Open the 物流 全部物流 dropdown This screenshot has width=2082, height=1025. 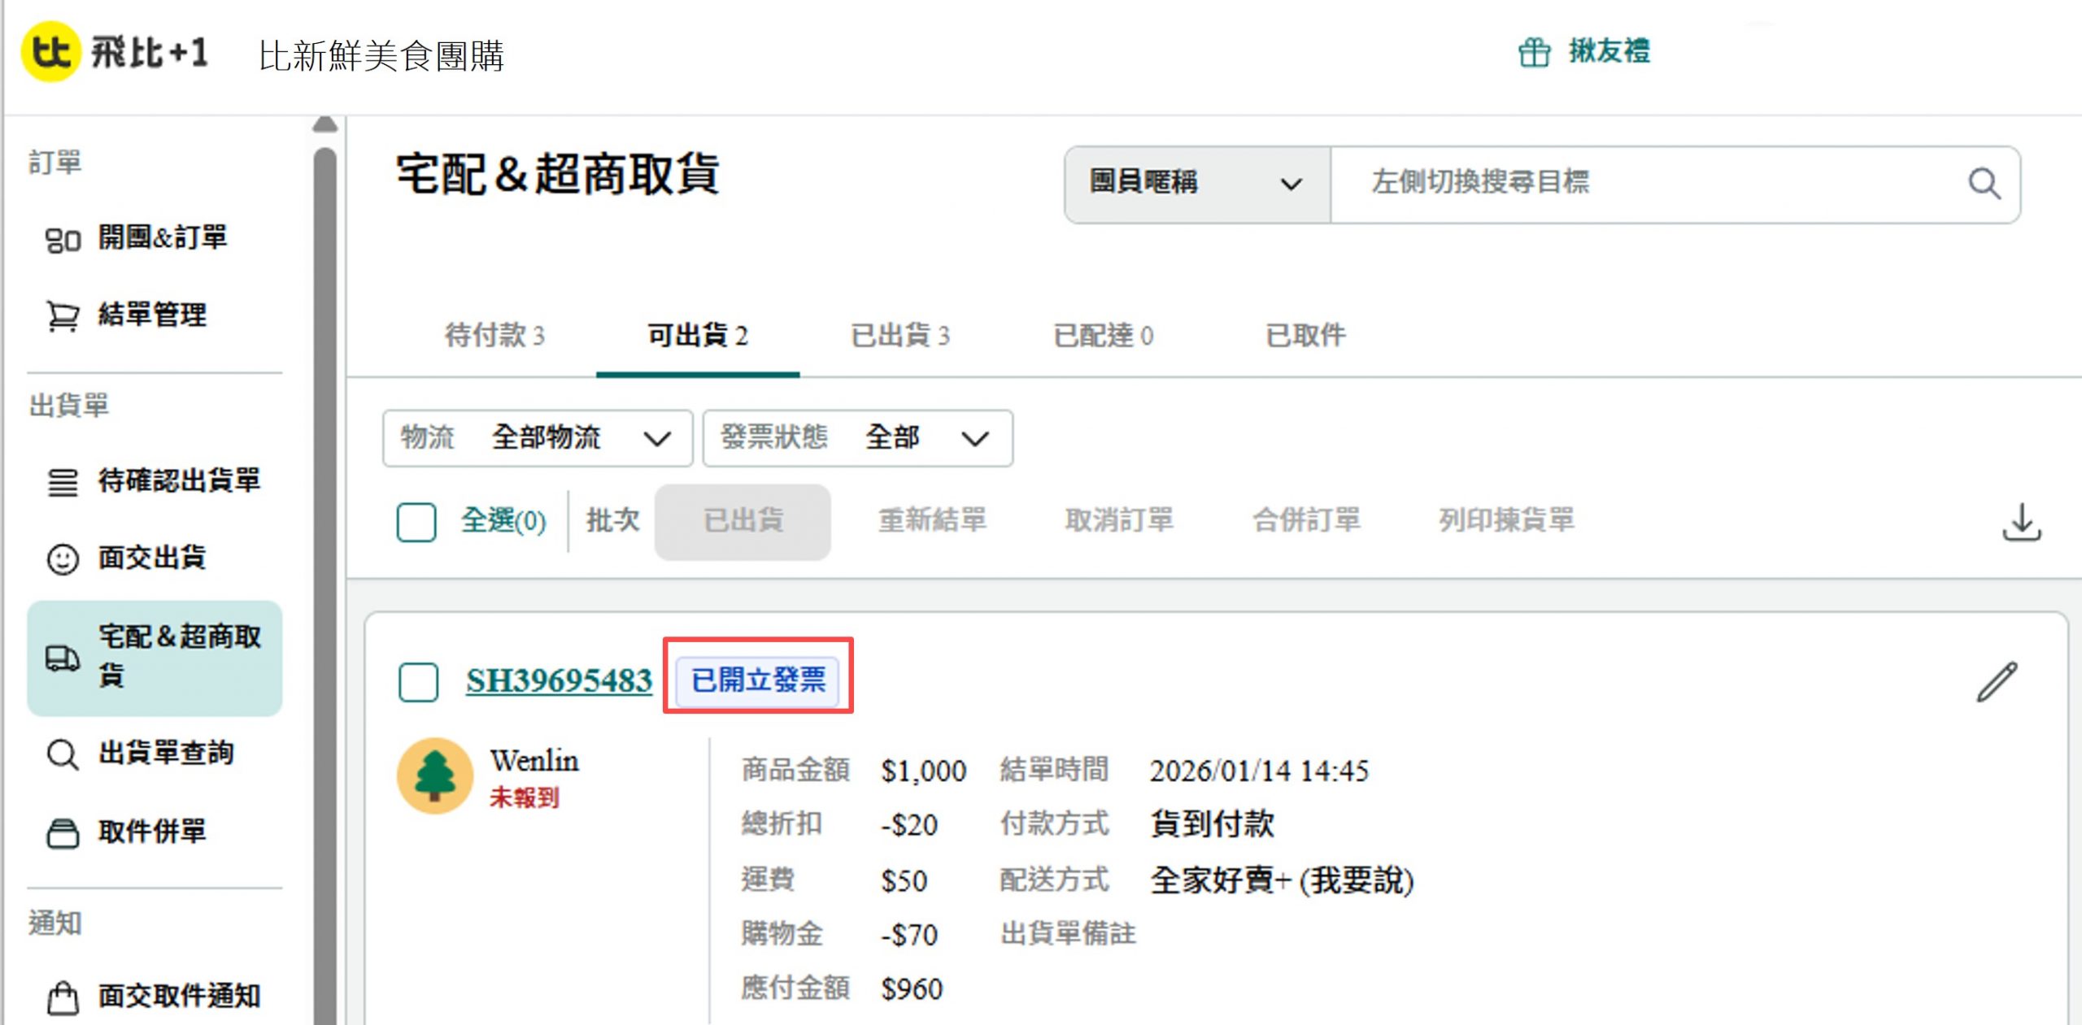tap(537, 438)
